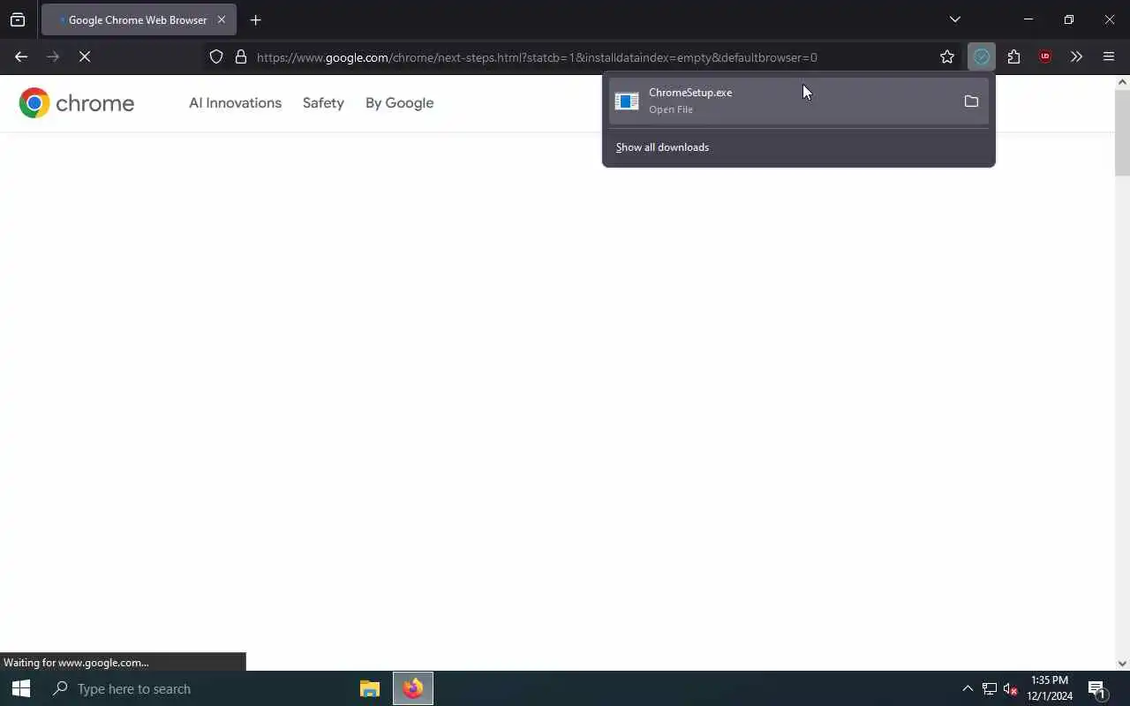Open network status tray icon
This screenshot has height=706, width=1130.
(990, 688)
